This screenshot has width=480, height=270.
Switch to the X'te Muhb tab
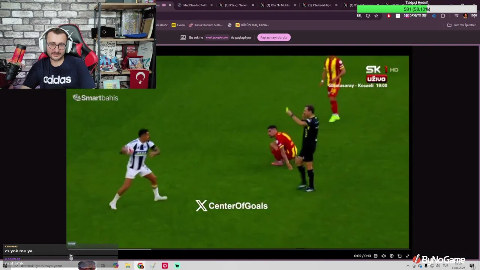pyautogui.click(x=278, y=5)
